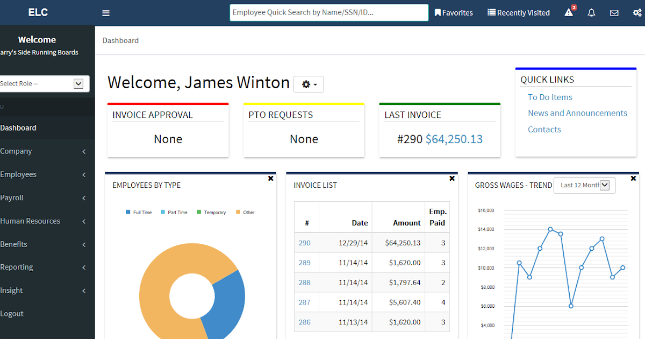Open the envelope messages icon
The height and width of the screenshot is (339, 645).
pos(614,12)
